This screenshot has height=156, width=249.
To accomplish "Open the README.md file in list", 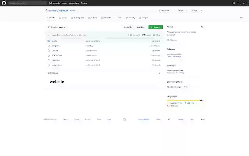I will (57, 55).
